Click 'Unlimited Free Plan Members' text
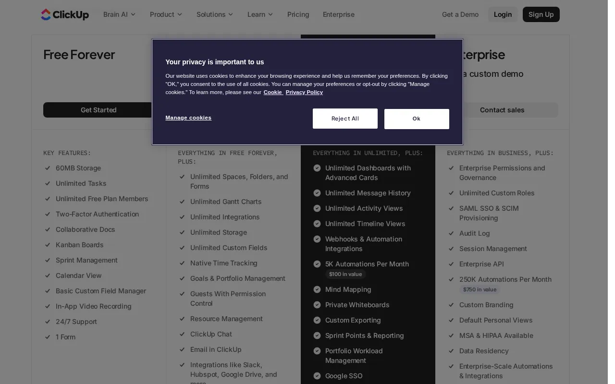Viewport: 615px width, 384px height. click(102, 199)
